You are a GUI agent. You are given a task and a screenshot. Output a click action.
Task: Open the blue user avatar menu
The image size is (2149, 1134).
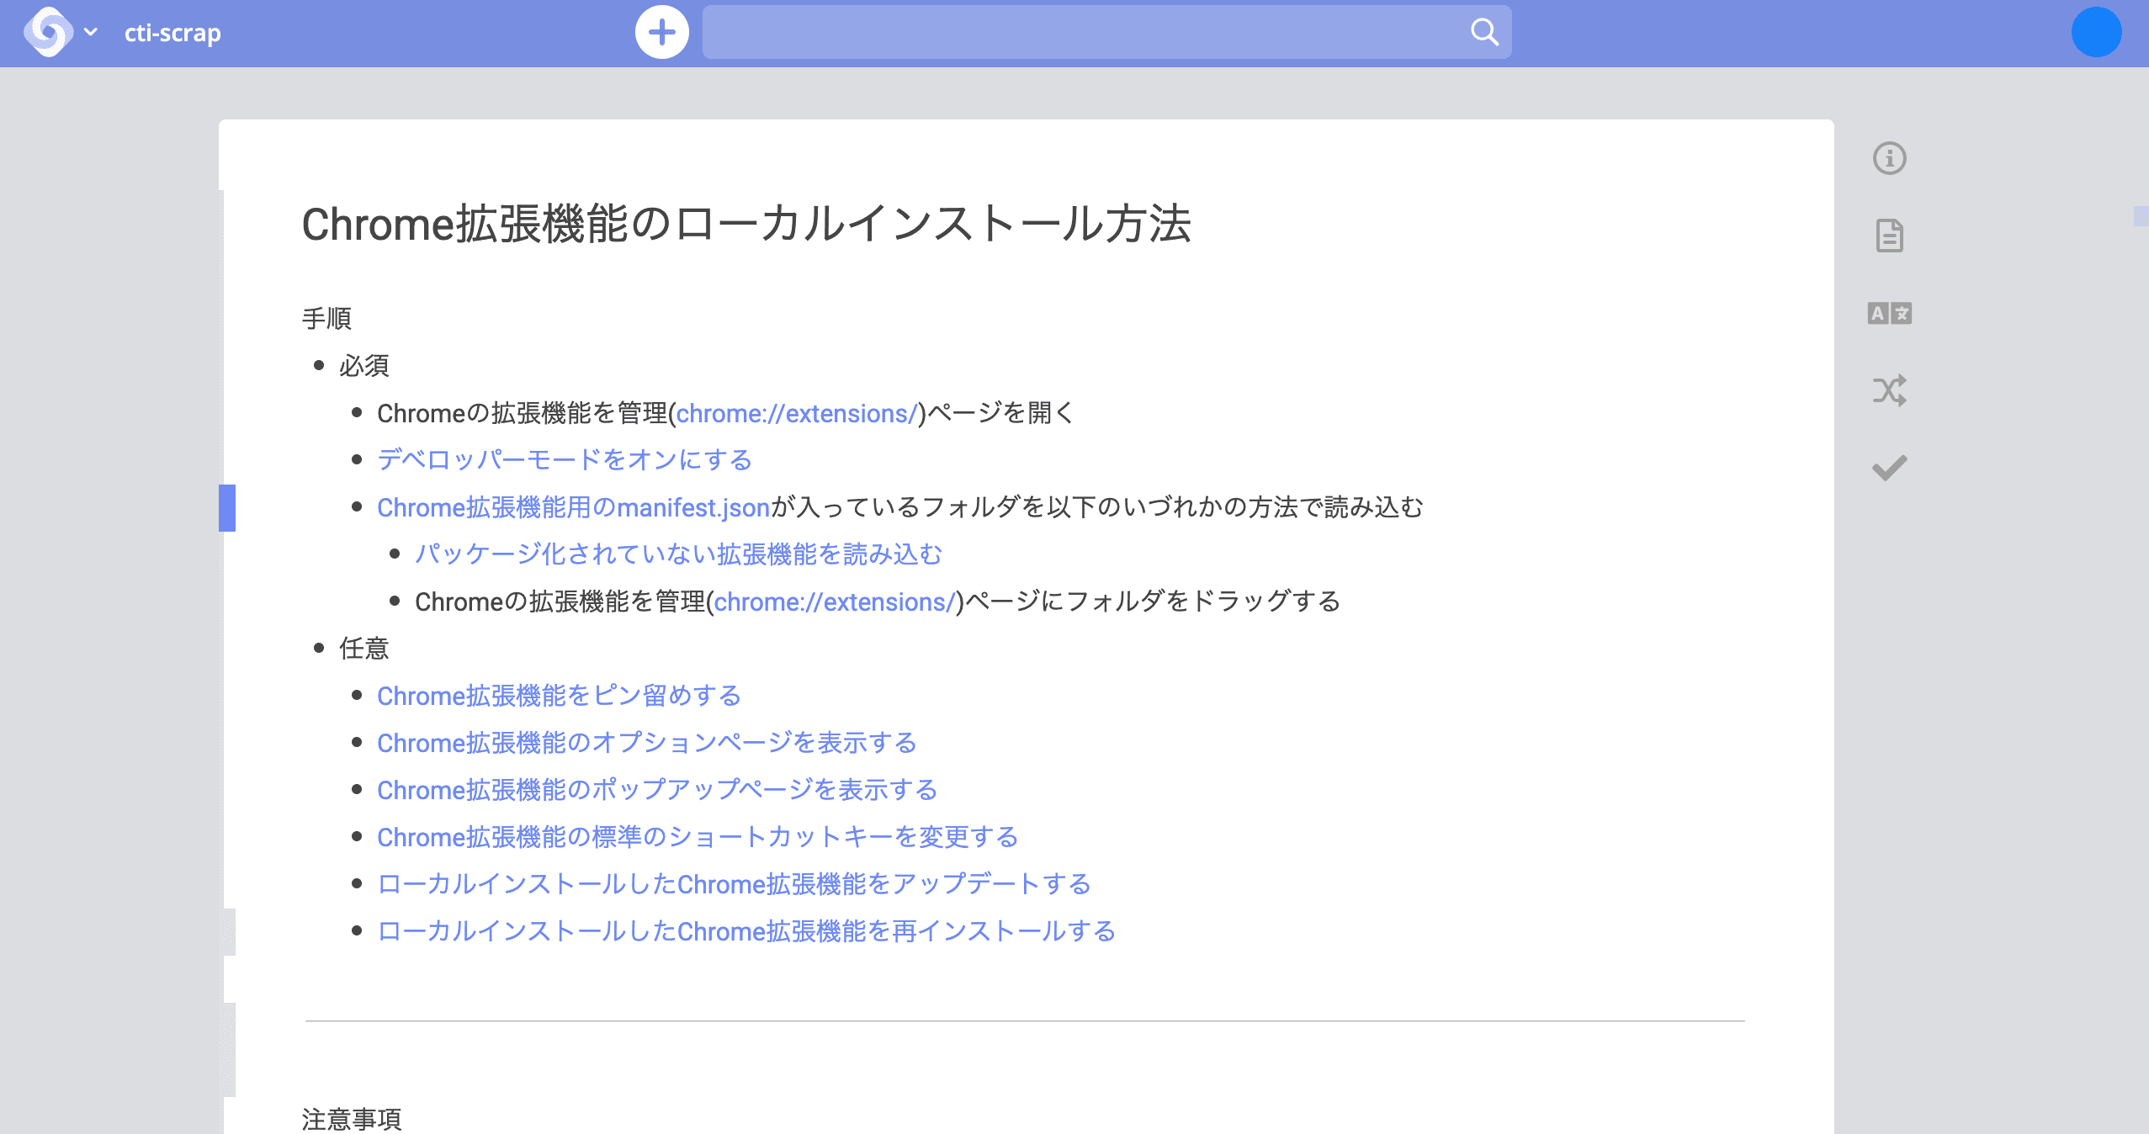(x=2096, y=32)
